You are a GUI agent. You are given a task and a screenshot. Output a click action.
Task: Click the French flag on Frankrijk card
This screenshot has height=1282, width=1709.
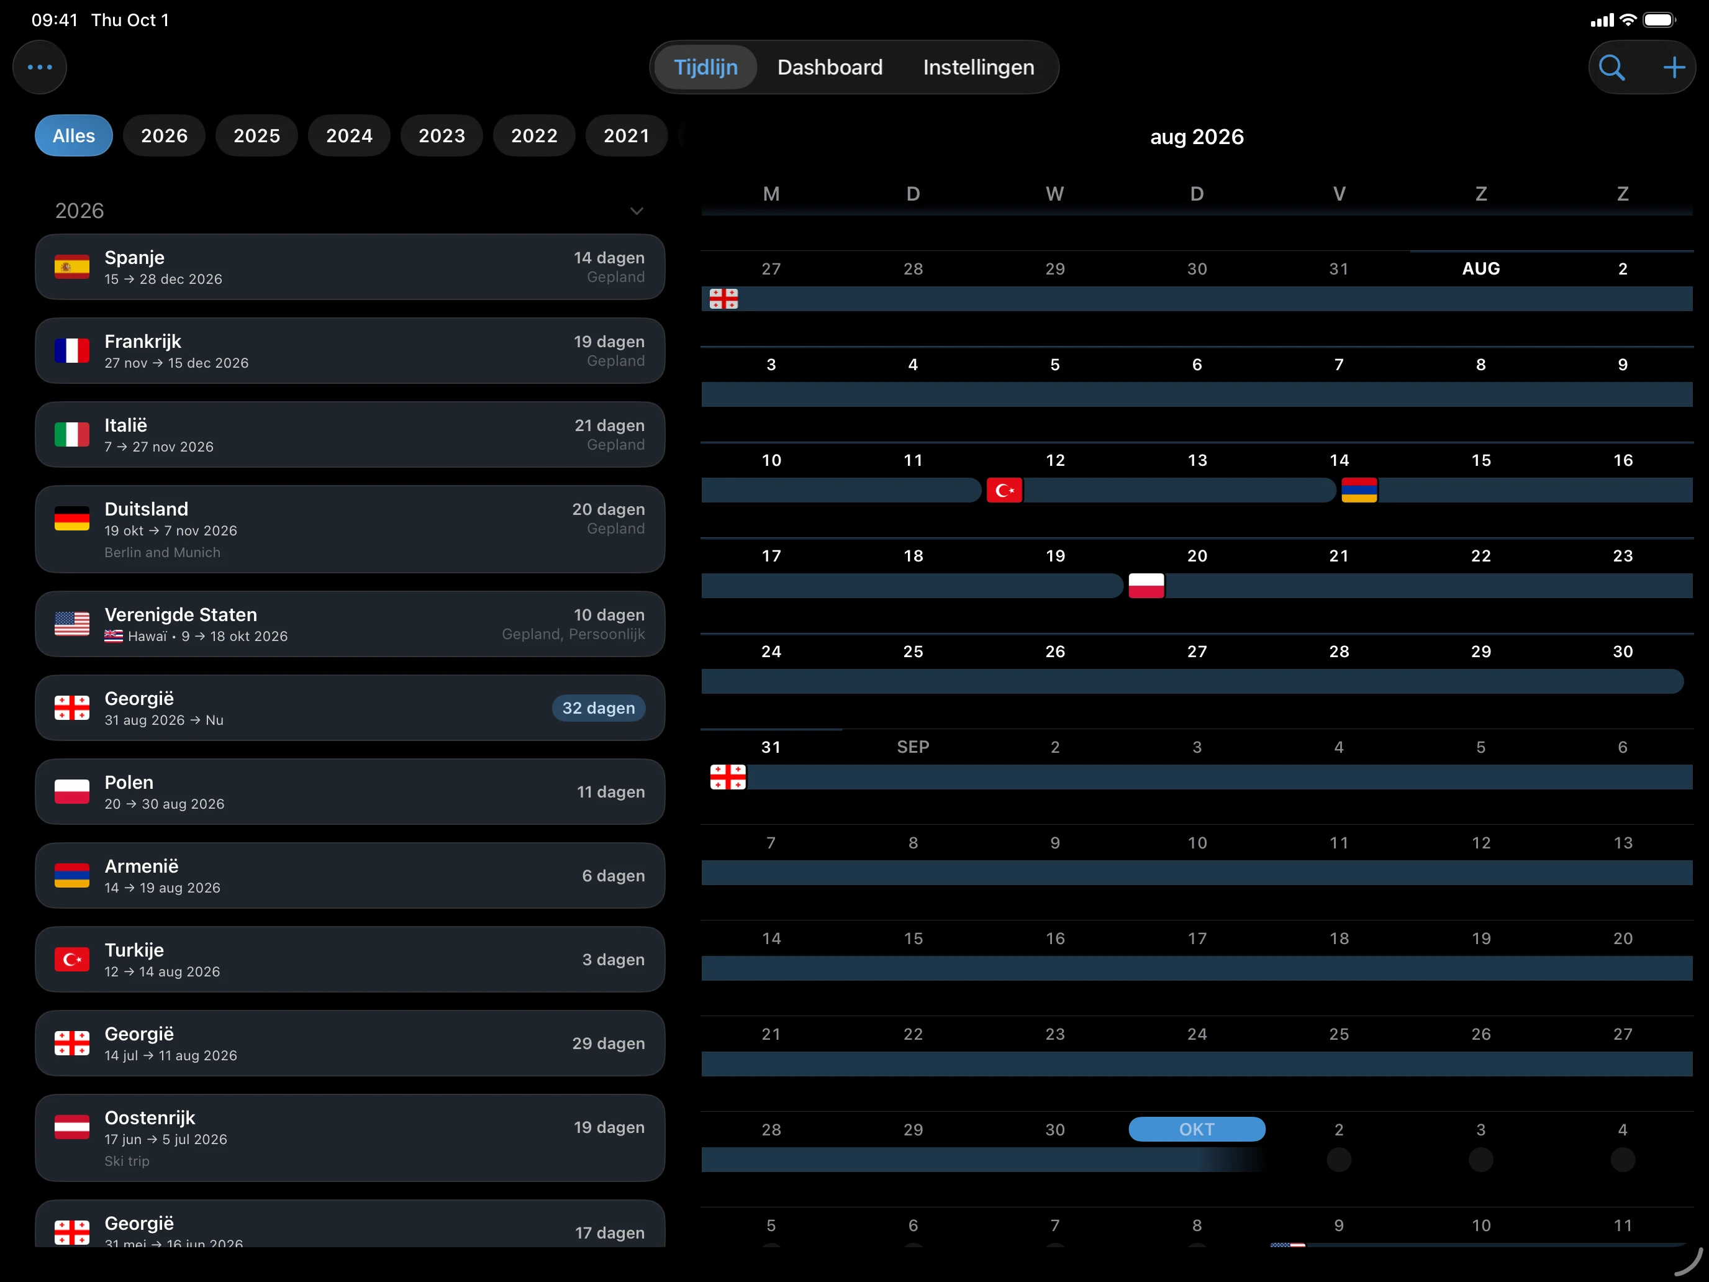(x=72, y=351)
